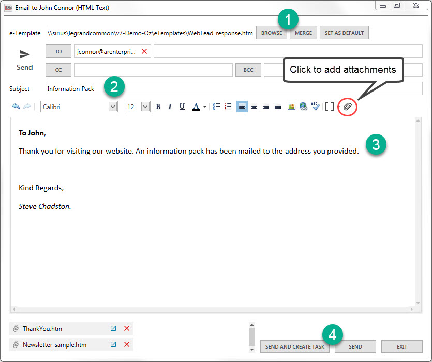Insert a bulleted list
Image resolution: width=432 pixels, height=362 pixels.
[x=216, y=107]
